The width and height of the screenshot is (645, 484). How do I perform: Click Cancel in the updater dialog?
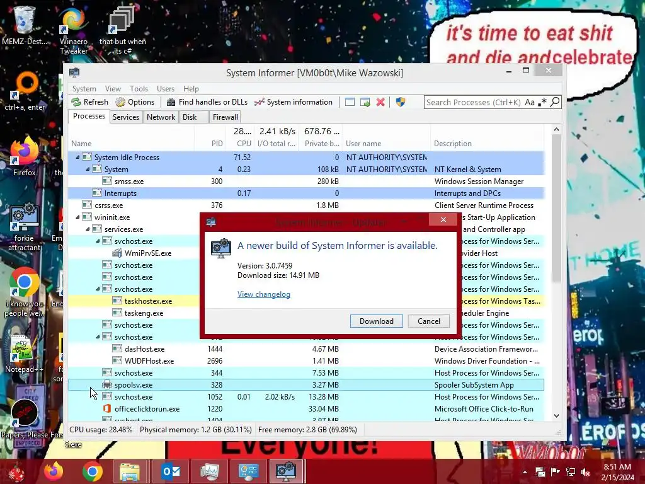tap(428, 321)
